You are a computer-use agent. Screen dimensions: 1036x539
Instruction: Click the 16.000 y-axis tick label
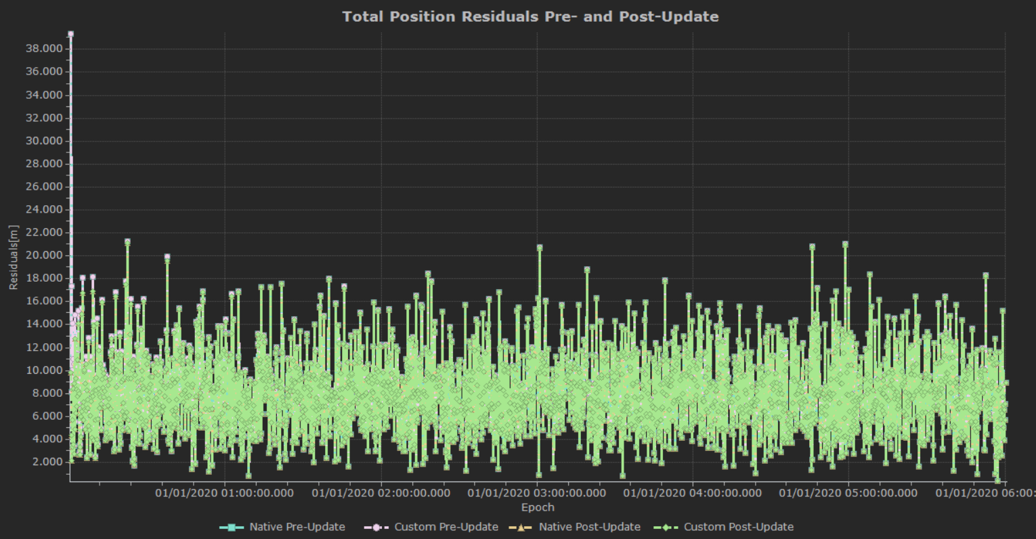click(x=43, y=301)
